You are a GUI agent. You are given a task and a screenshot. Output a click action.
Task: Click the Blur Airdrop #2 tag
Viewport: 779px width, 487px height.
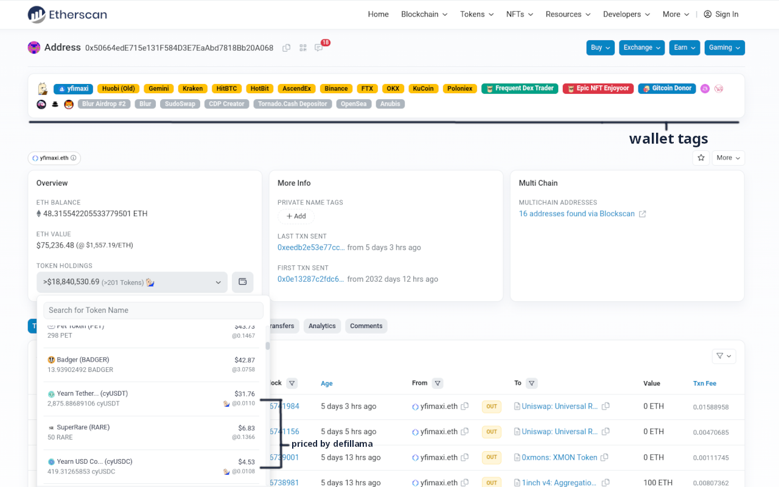pos(103,104)
